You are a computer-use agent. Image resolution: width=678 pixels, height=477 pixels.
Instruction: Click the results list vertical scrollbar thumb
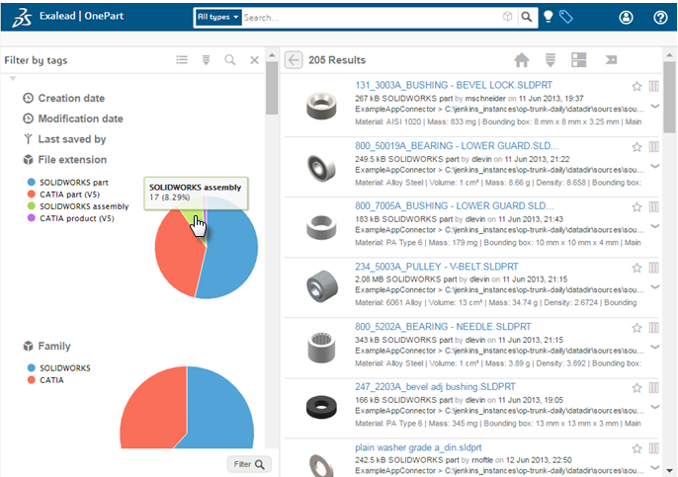tap(669, 97)
